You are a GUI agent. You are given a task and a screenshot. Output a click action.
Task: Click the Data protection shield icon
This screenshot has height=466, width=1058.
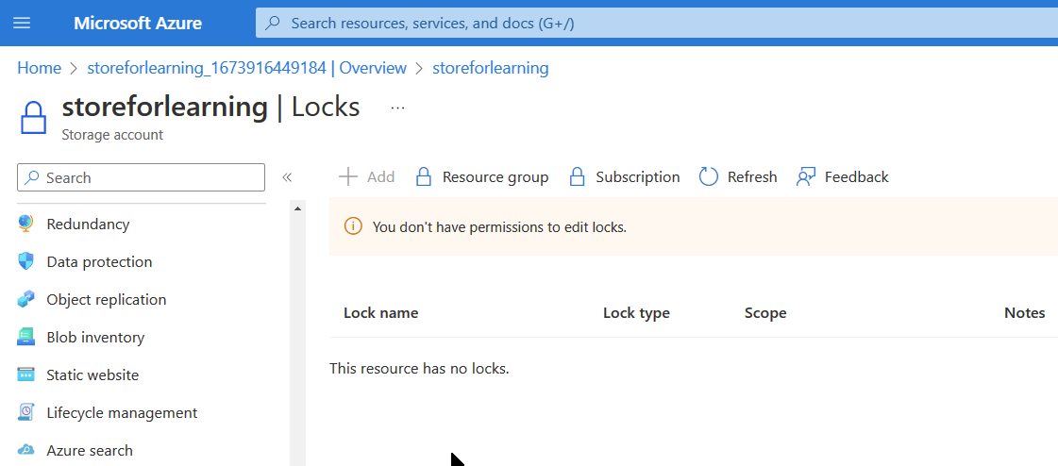click(25, 261)
